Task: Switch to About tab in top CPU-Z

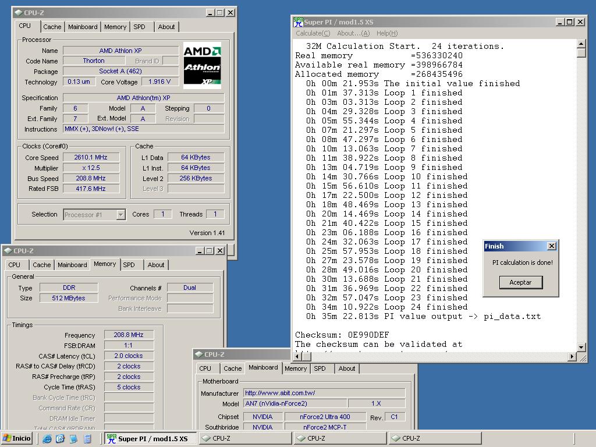Action: (x=166, y=27)
